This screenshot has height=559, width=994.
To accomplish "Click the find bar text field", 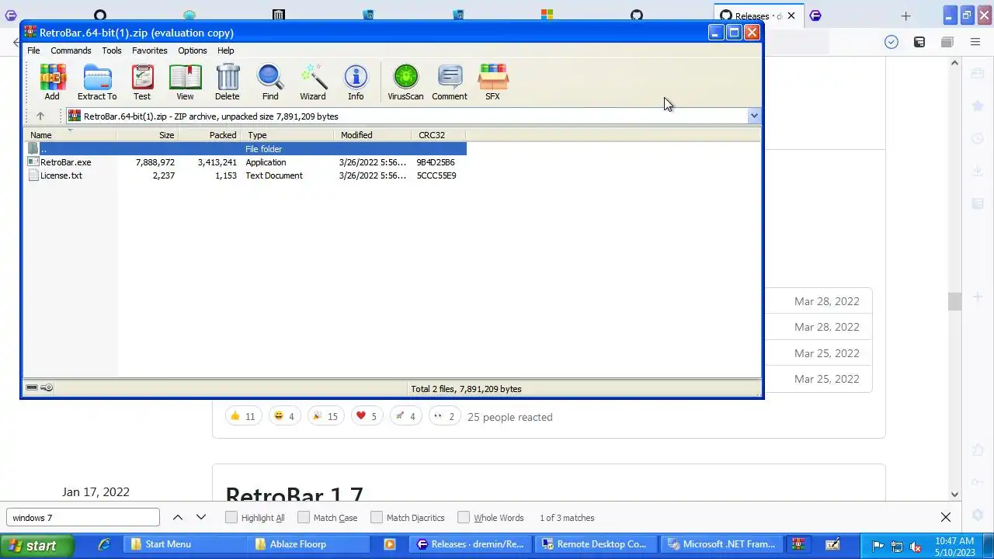I will tap(83, 518).
